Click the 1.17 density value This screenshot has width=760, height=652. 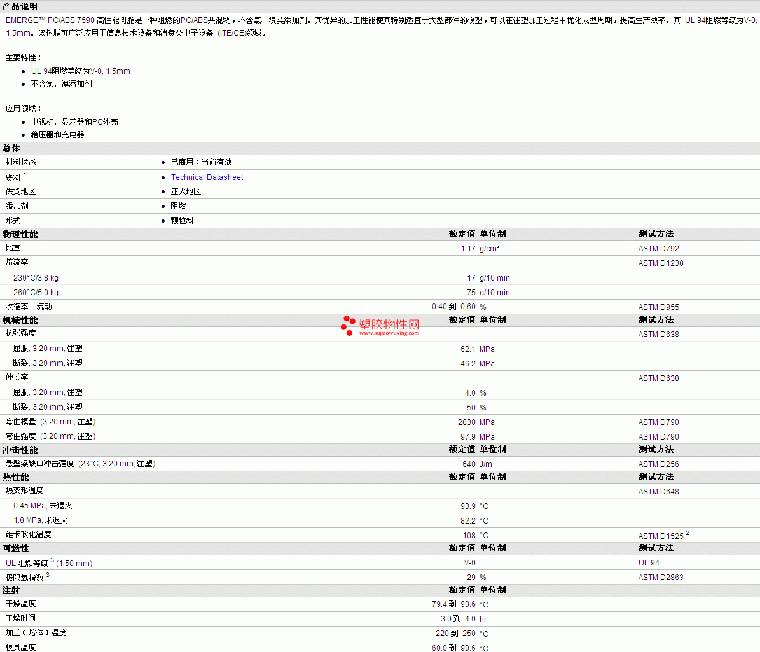[x=467, y=249]
